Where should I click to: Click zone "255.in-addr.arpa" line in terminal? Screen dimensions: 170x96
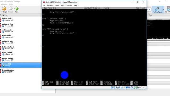(55, 29)
